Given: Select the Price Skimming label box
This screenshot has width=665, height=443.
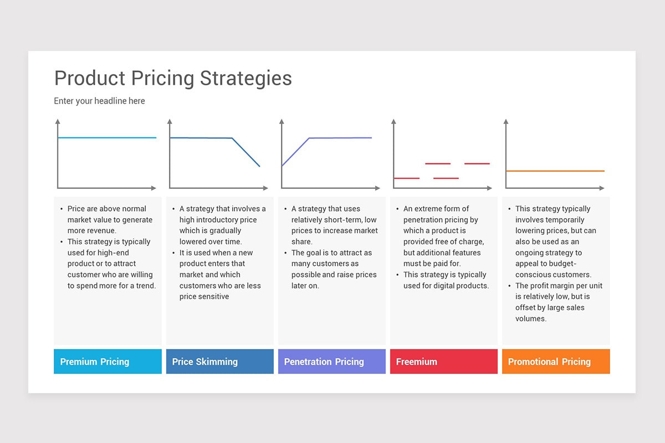Looking at the screenshot, I should (x=220, y=361).
